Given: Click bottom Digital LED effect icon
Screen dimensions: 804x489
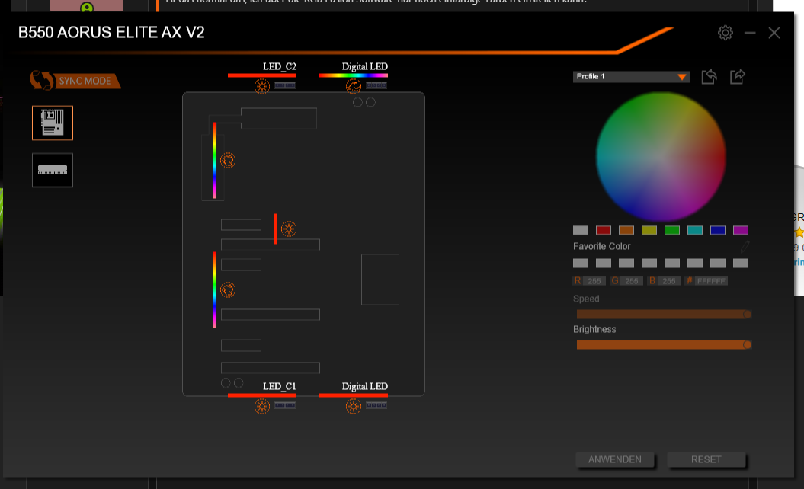Looking at the screenshot, I should tap(354, 407).
